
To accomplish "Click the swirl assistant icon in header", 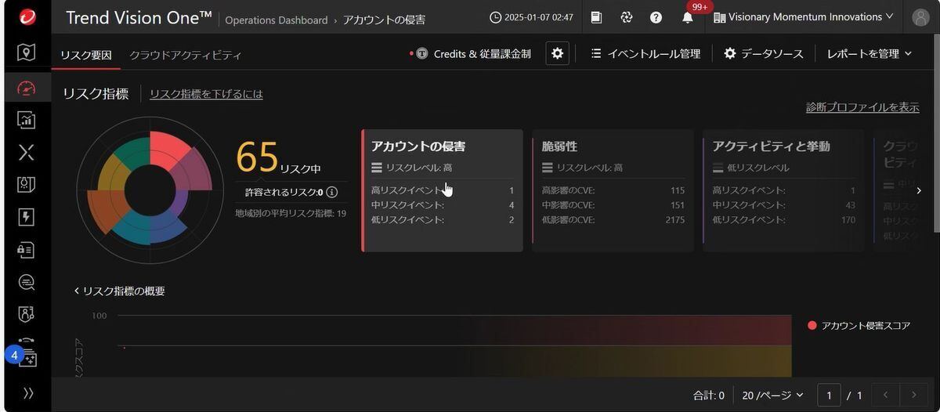I will click(626, 16).
